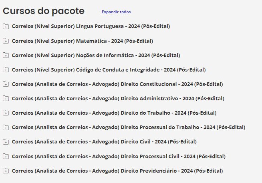Select Código de Conduta e Integridade title
The width and height of the screenshot is (262, 183).
pyautogui.click(x=109, y=70)
